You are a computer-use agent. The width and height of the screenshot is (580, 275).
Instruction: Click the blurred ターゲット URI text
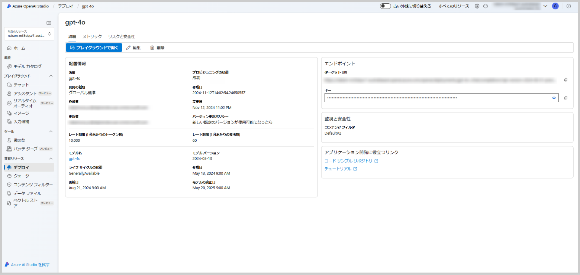click(440, 80)
